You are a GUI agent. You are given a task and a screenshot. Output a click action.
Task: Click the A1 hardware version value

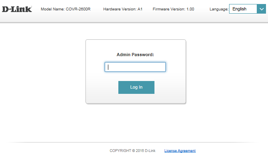(140, 9)
